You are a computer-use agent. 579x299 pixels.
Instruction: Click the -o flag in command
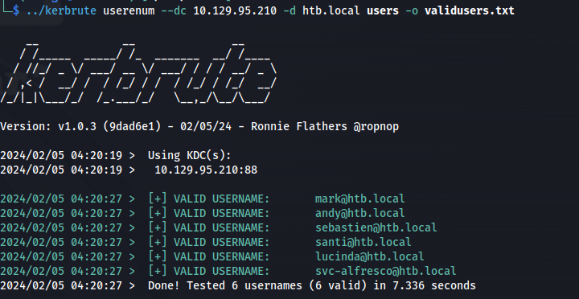[412, 10]
